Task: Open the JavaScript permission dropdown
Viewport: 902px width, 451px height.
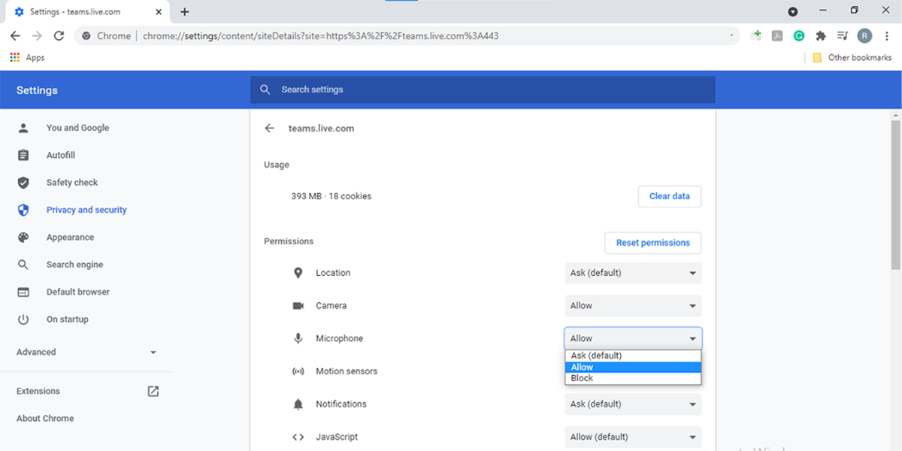Action: (632, 437)
